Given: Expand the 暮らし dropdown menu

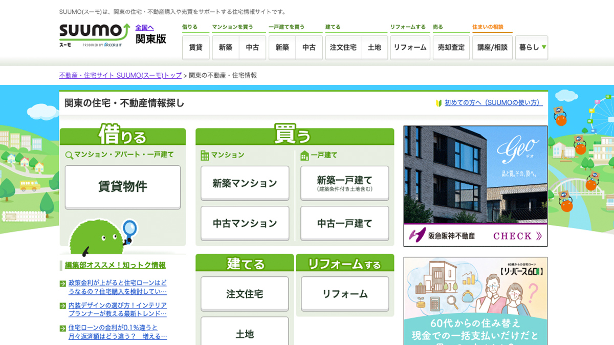Looking at the screenshot, I should (x=532, y=48).
